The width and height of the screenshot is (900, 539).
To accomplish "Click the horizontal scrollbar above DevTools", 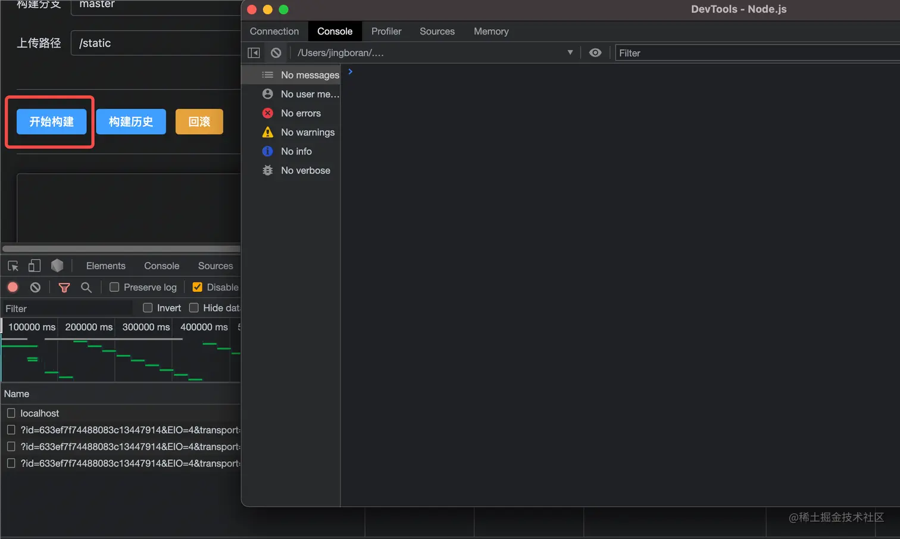I will point(121,249).
